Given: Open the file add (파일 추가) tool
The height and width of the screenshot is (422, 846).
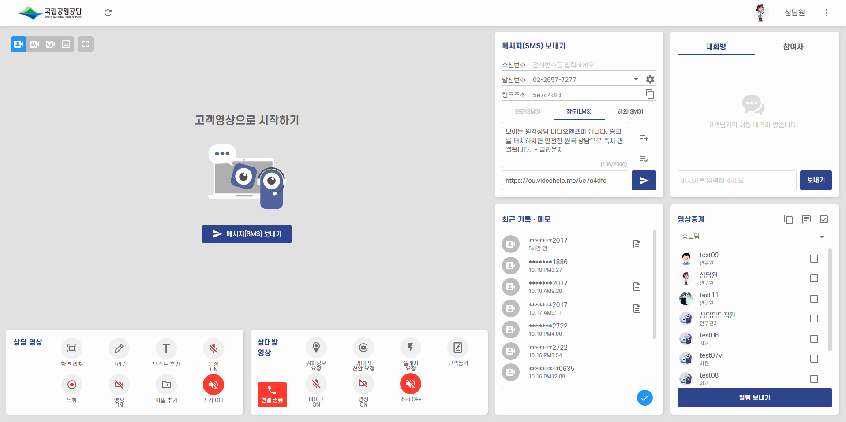Looking at the screenshot, I should (166, 385).
